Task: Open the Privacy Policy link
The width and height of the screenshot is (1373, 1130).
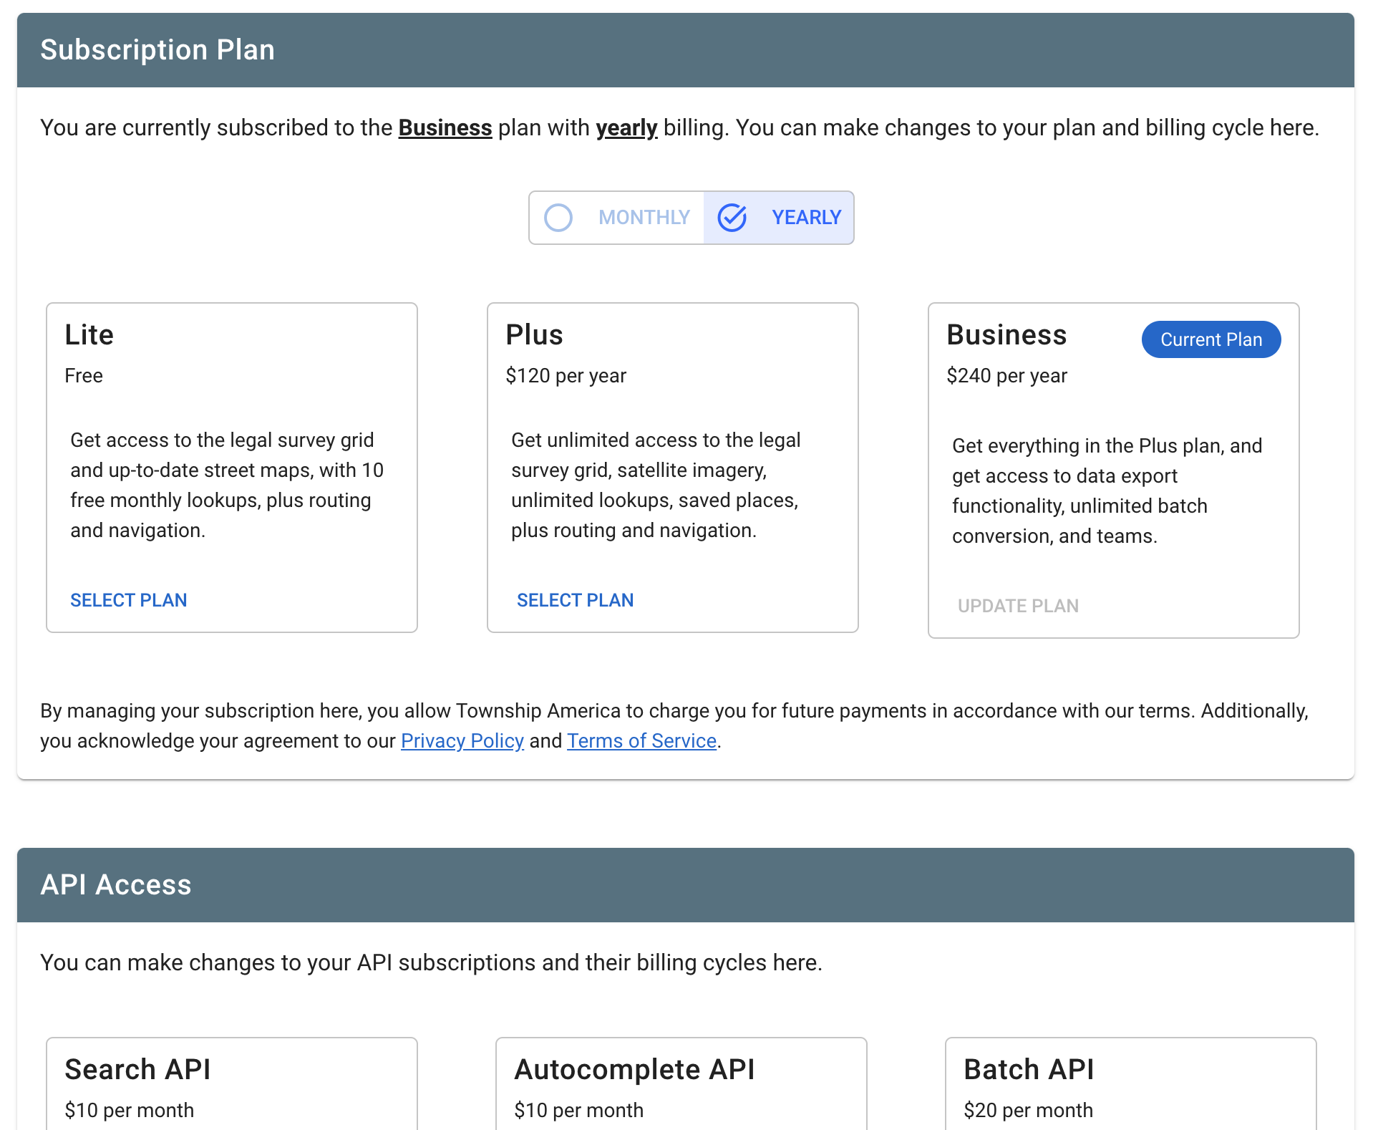Action: coord(462,740)
